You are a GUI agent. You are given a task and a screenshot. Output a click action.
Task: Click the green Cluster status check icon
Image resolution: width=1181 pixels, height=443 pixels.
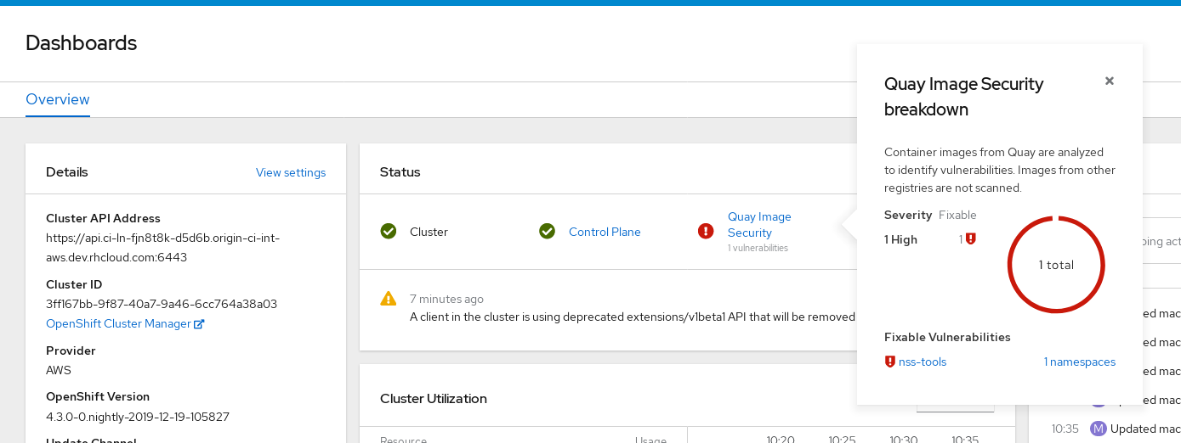(x=389, y=232)
